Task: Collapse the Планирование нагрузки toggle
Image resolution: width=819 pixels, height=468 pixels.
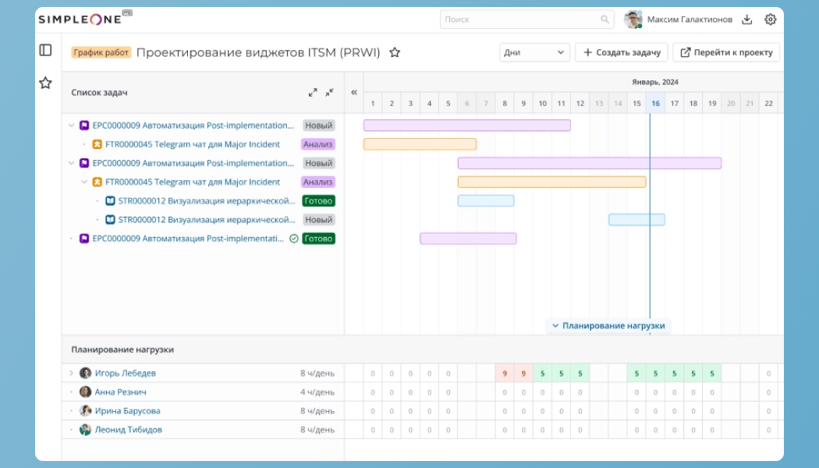Action: pos(608,325)
